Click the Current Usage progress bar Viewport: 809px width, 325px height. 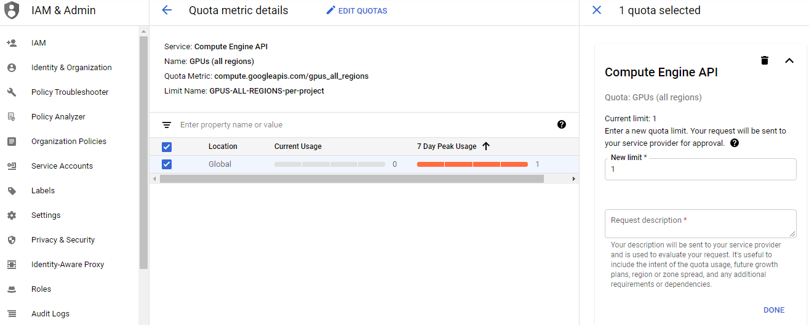tap(330, 164)
